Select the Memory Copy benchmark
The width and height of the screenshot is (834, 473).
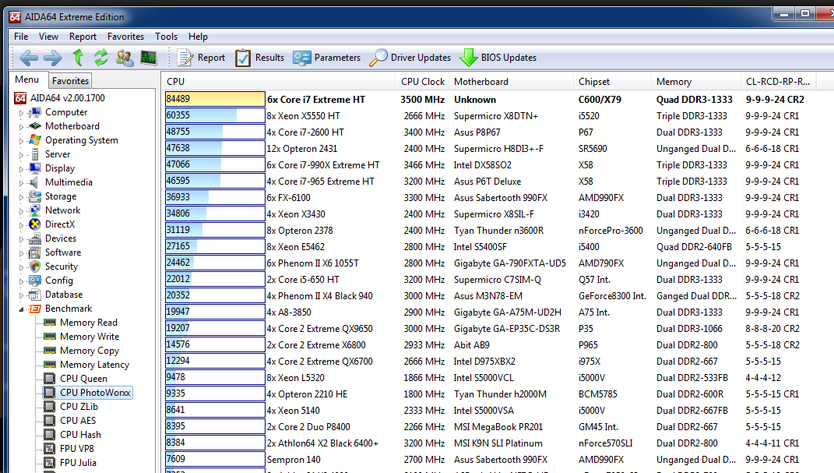[90, 351]
